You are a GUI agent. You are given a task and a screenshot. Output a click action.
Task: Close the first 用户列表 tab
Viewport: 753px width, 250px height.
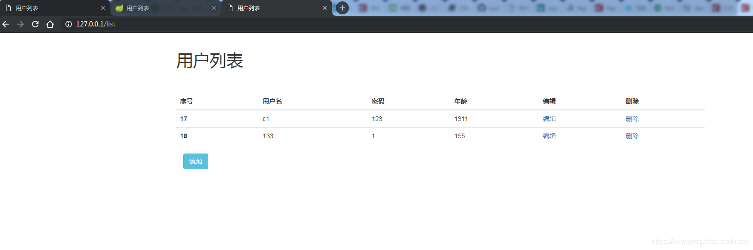tap(103, 8)
